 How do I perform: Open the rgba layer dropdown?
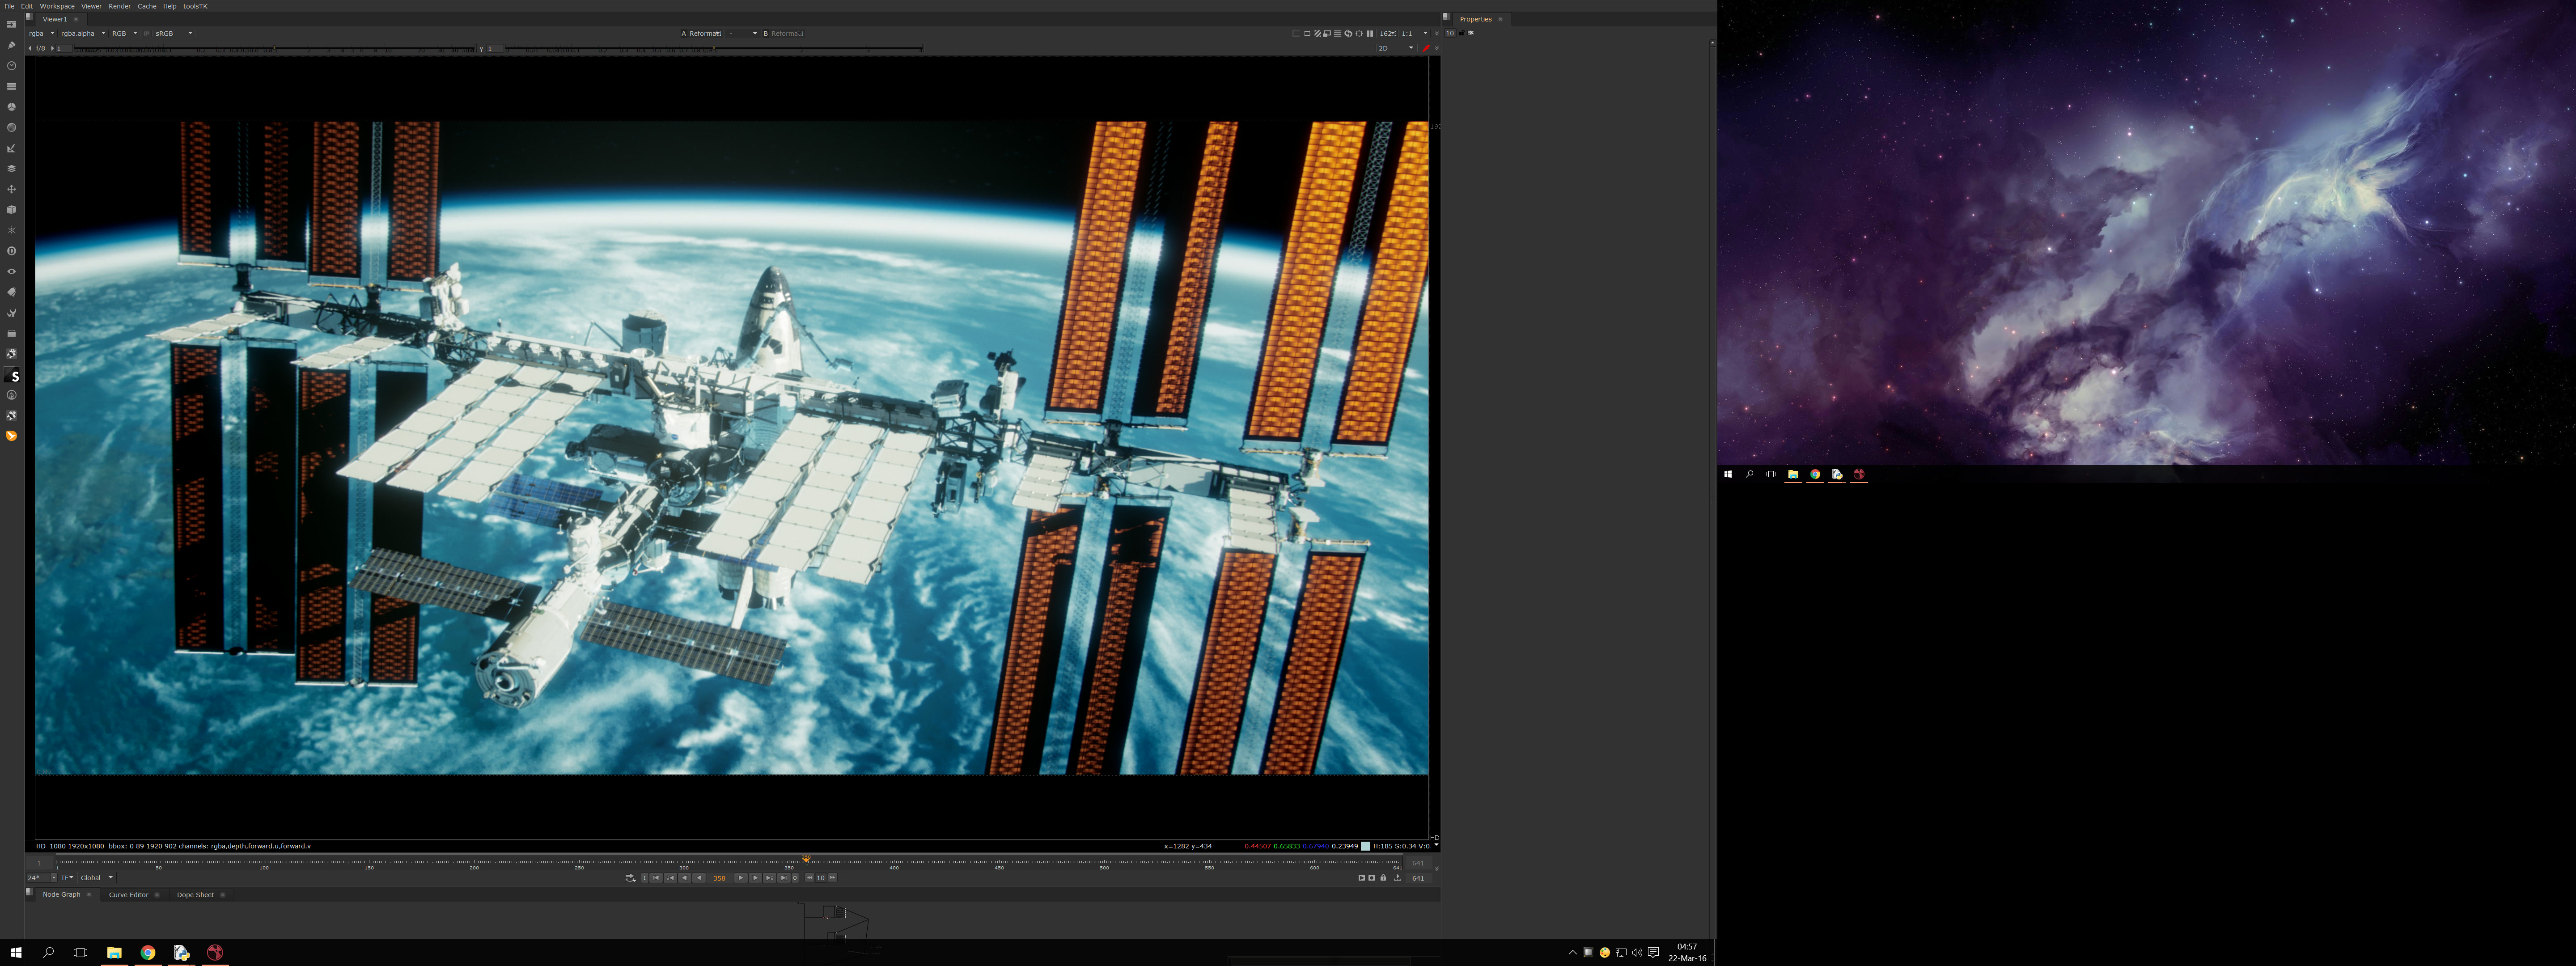pos(41,33)
